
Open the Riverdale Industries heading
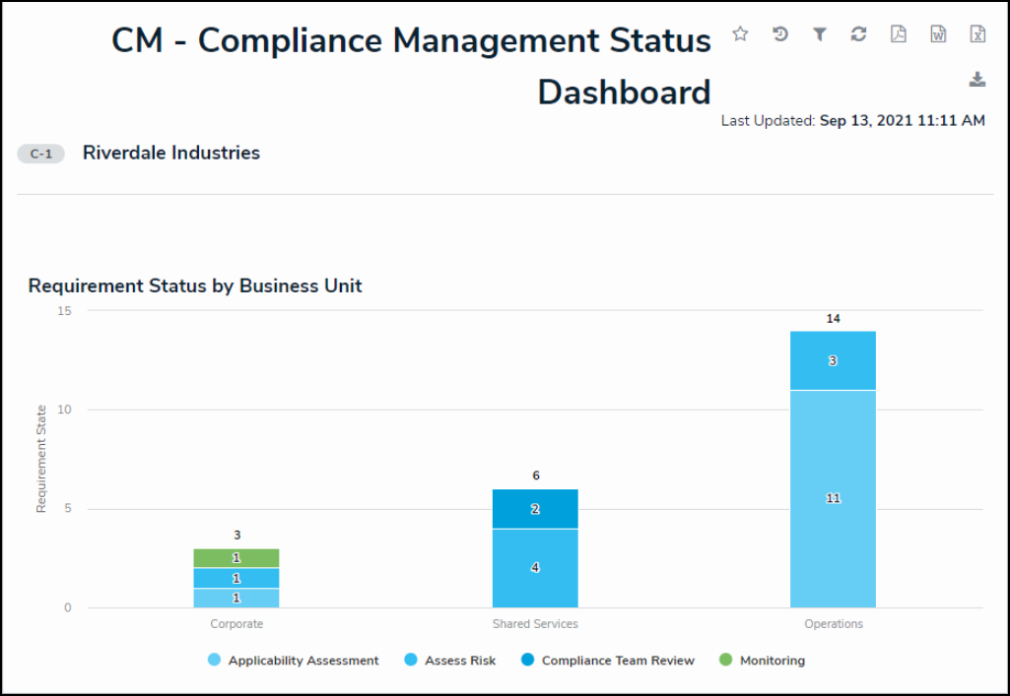coord(171,153)
